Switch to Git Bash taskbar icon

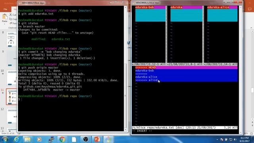(x=108, y=139)
